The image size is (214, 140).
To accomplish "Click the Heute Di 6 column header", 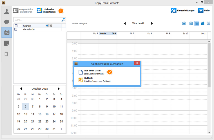I will click(x=108, y=33).
